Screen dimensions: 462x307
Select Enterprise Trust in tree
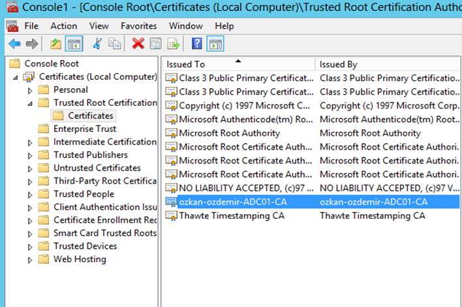(x=85, y=129)
